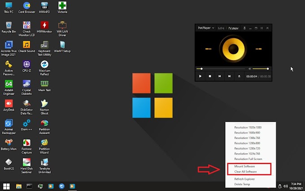Screen dimensions: 305x191
Task: Open the system tray volume icon
Action: pyautogui.click(x=286, y=186)
